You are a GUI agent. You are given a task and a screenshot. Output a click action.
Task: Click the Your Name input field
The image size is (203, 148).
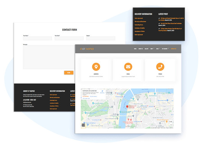tap(37, 38)
